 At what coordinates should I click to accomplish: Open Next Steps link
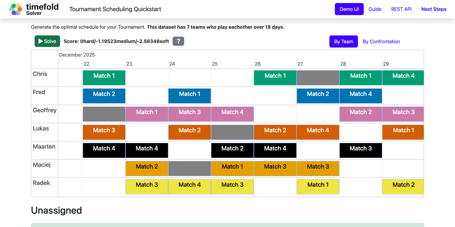coord(434,9)
